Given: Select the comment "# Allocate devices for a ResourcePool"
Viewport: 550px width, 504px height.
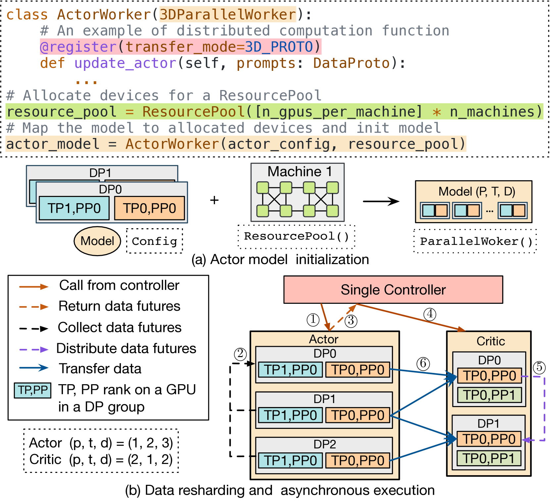Looking at the screenshot, I should 164,95.
